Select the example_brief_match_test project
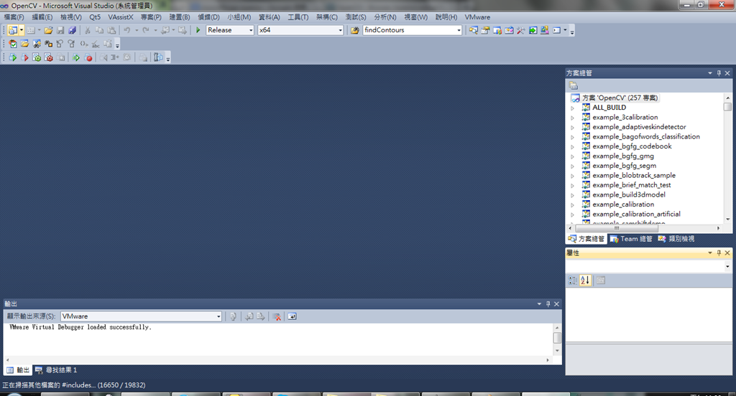The width and height of the screenshot is (736, 396). pyautogui.click(x=631, y=185)
